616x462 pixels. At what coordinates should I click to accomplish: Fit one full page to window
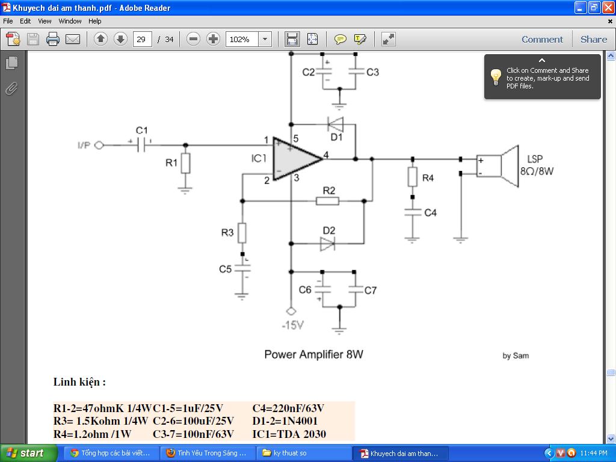pos(312,39)
